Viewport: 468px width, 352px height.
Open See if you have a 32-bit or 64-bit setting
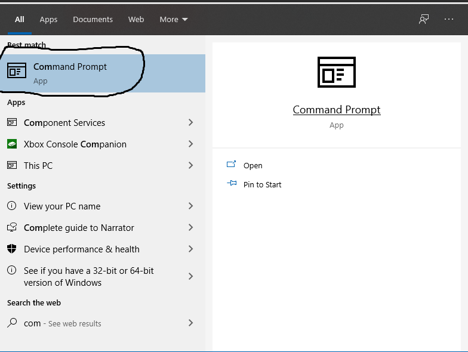103,277
